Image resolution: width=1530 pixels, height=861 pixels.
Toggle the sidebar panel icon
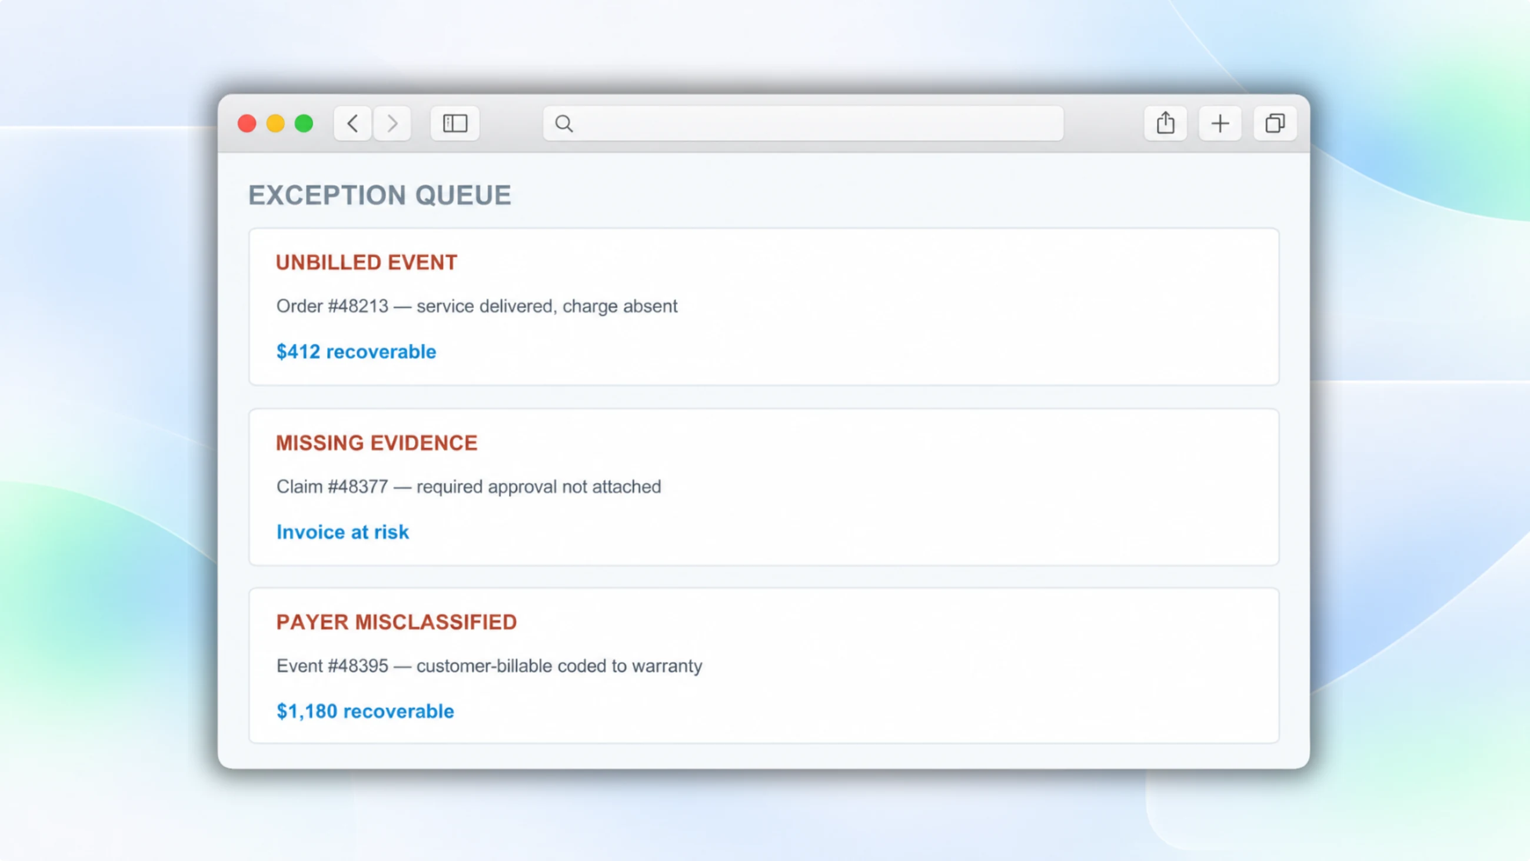click(455, 124)
